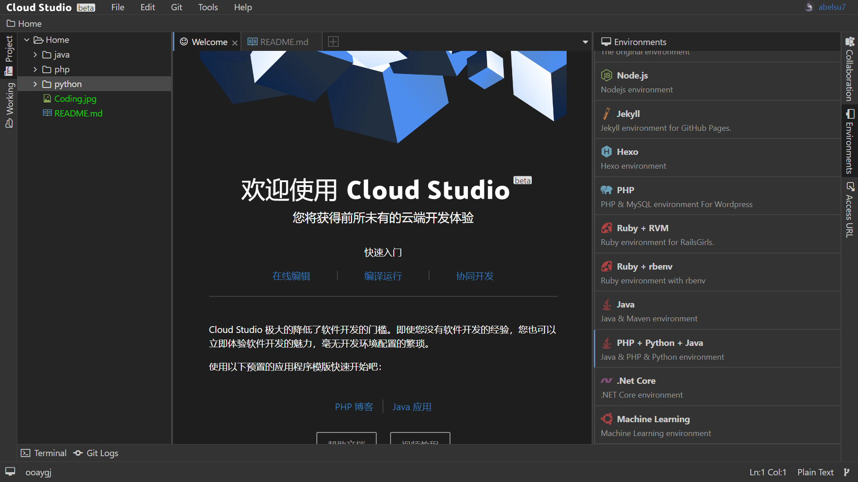The image size is (858, 482).
Task: Open the Terminal panel at the bottom
Action: [x=43, y=453]
